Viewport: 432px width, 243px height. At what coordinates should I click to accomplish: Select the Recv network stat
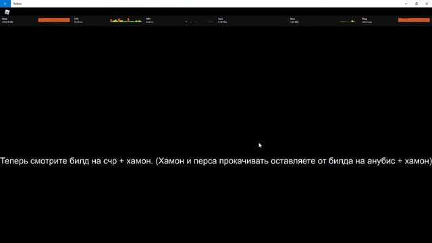coord(294,20)
